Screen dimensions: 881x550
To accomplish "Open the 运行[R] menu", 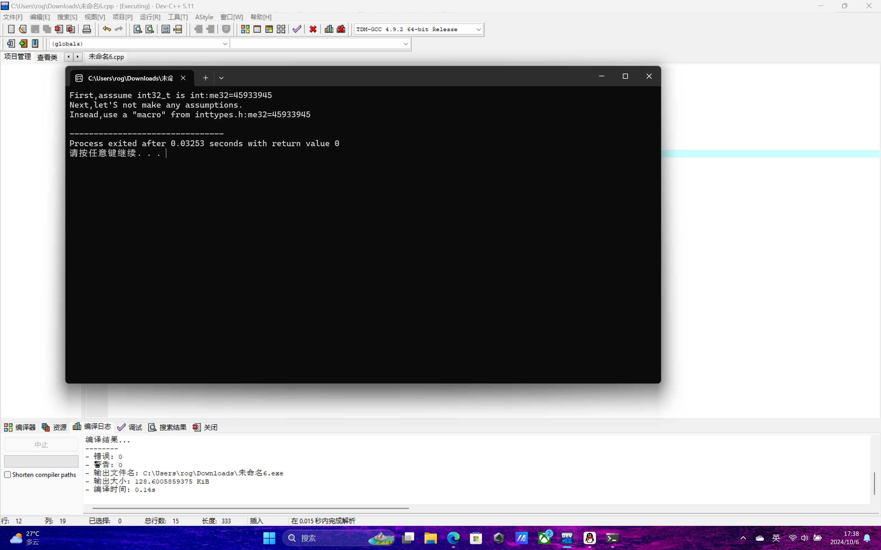I will [150, 17].
